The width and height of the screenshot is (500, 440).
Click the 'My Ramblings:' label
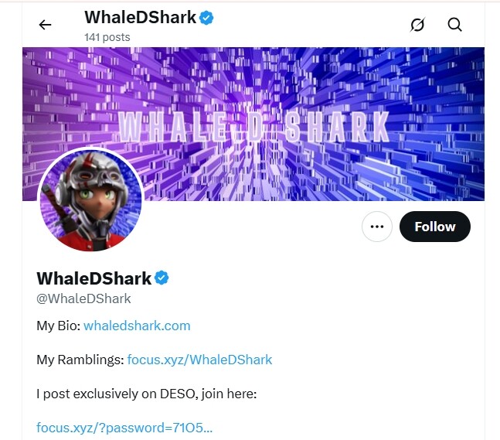coord(80,360)
